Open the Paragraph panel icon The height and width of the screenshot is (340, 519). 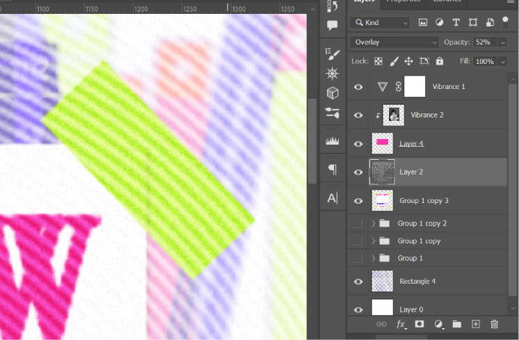(x=333, y=170)
